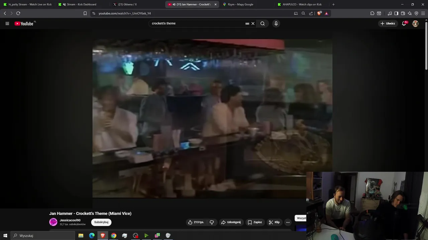This screenshot has width=428, height=240.
Task: Subscribe with the Subskrybuj button
Action: tap(101, 222)
